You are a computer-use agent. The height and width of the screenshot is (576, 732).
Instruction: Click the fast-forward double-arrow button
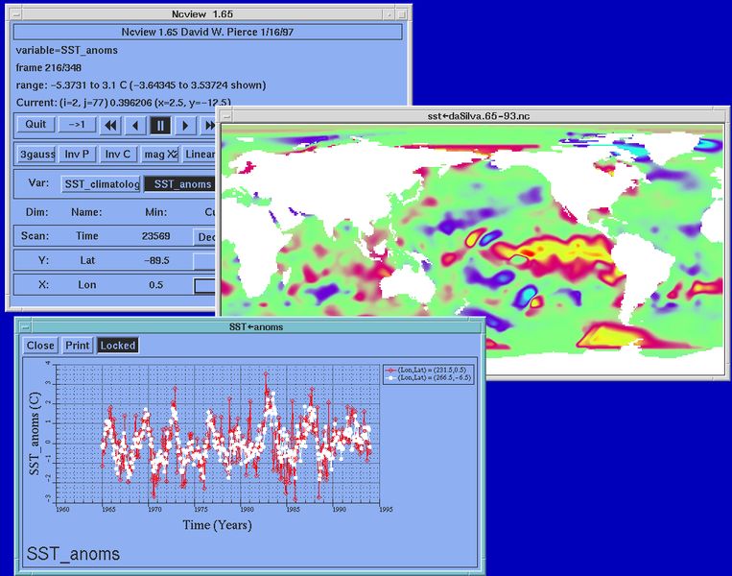point(208,125)
